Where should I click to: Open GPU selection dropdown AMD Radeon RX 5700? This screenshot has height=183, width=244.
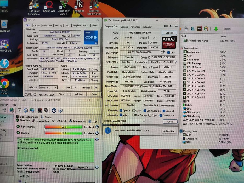tap(124, 121)
